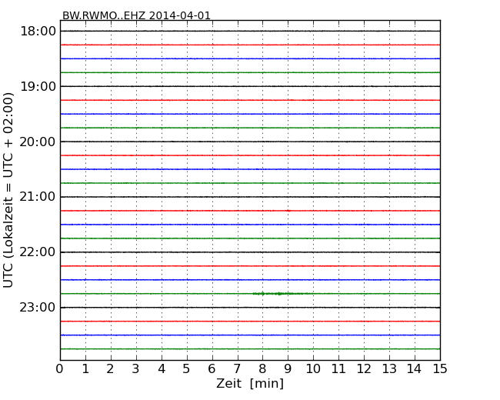The image size is (500, 400).
Task: Click the plot title 'BW.RWMO..EHZ 2014-04-01'
Action: click(136, 15)
